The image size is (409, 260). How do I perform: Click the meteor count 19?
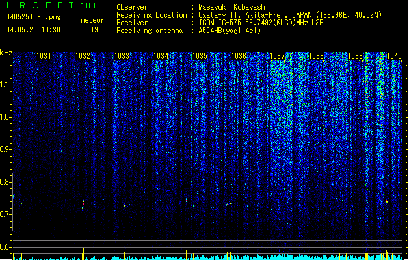(94, 30)
